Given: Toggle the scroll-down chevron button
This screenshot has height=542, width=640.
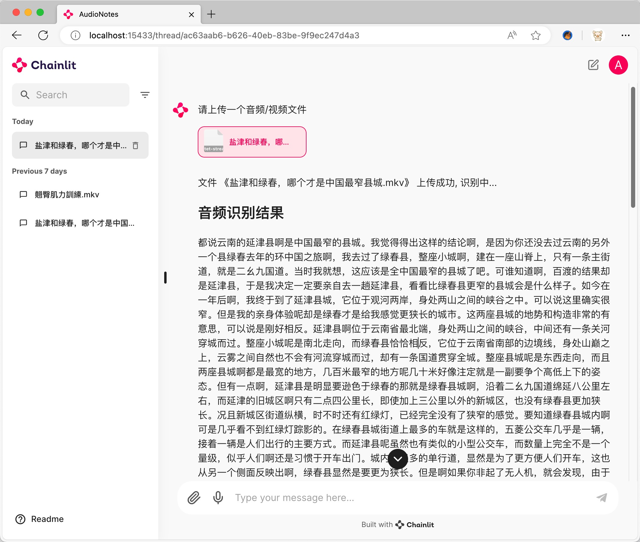Looking at the screenshot, I should [x=398, y=459].
